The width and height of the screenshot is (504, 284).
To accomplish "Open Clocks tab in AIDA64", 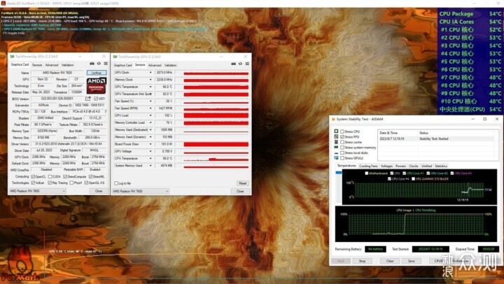I will (x=414, y=166).
